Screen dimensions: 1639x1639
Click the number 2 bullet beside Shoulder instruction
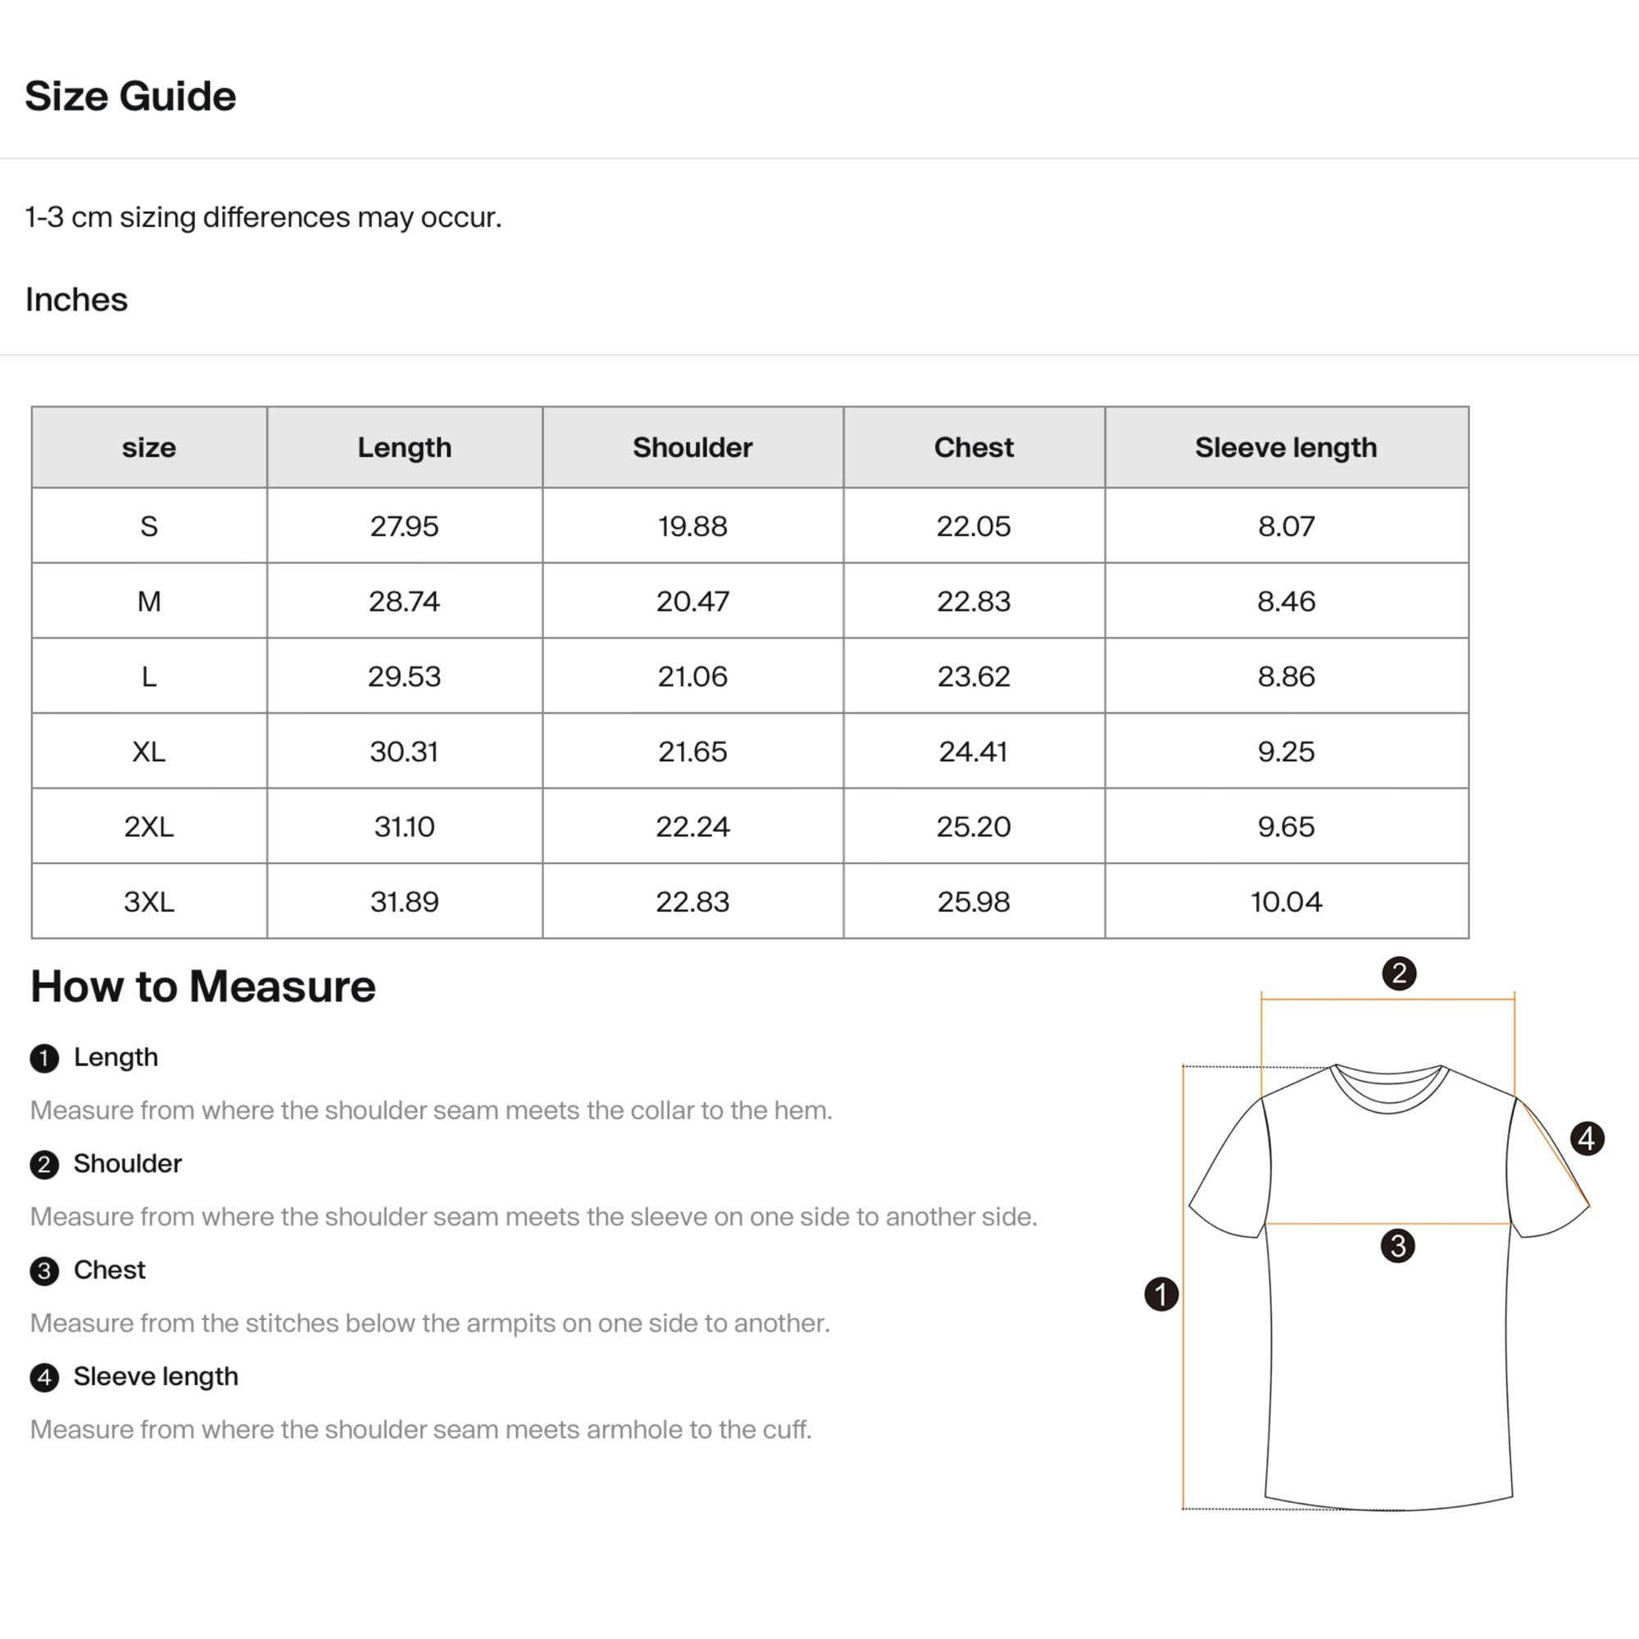tap(44, 1165)
